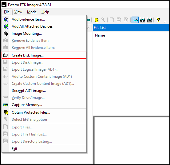
Task: Choose Image Mounting... from File menu
Action: pos(44,33)
